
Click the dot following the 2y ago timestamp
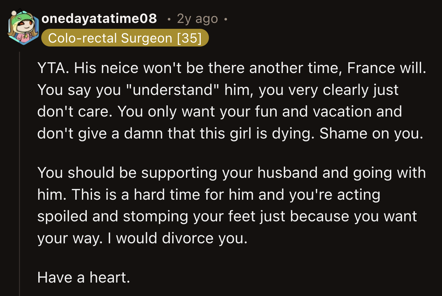point(225,19)
